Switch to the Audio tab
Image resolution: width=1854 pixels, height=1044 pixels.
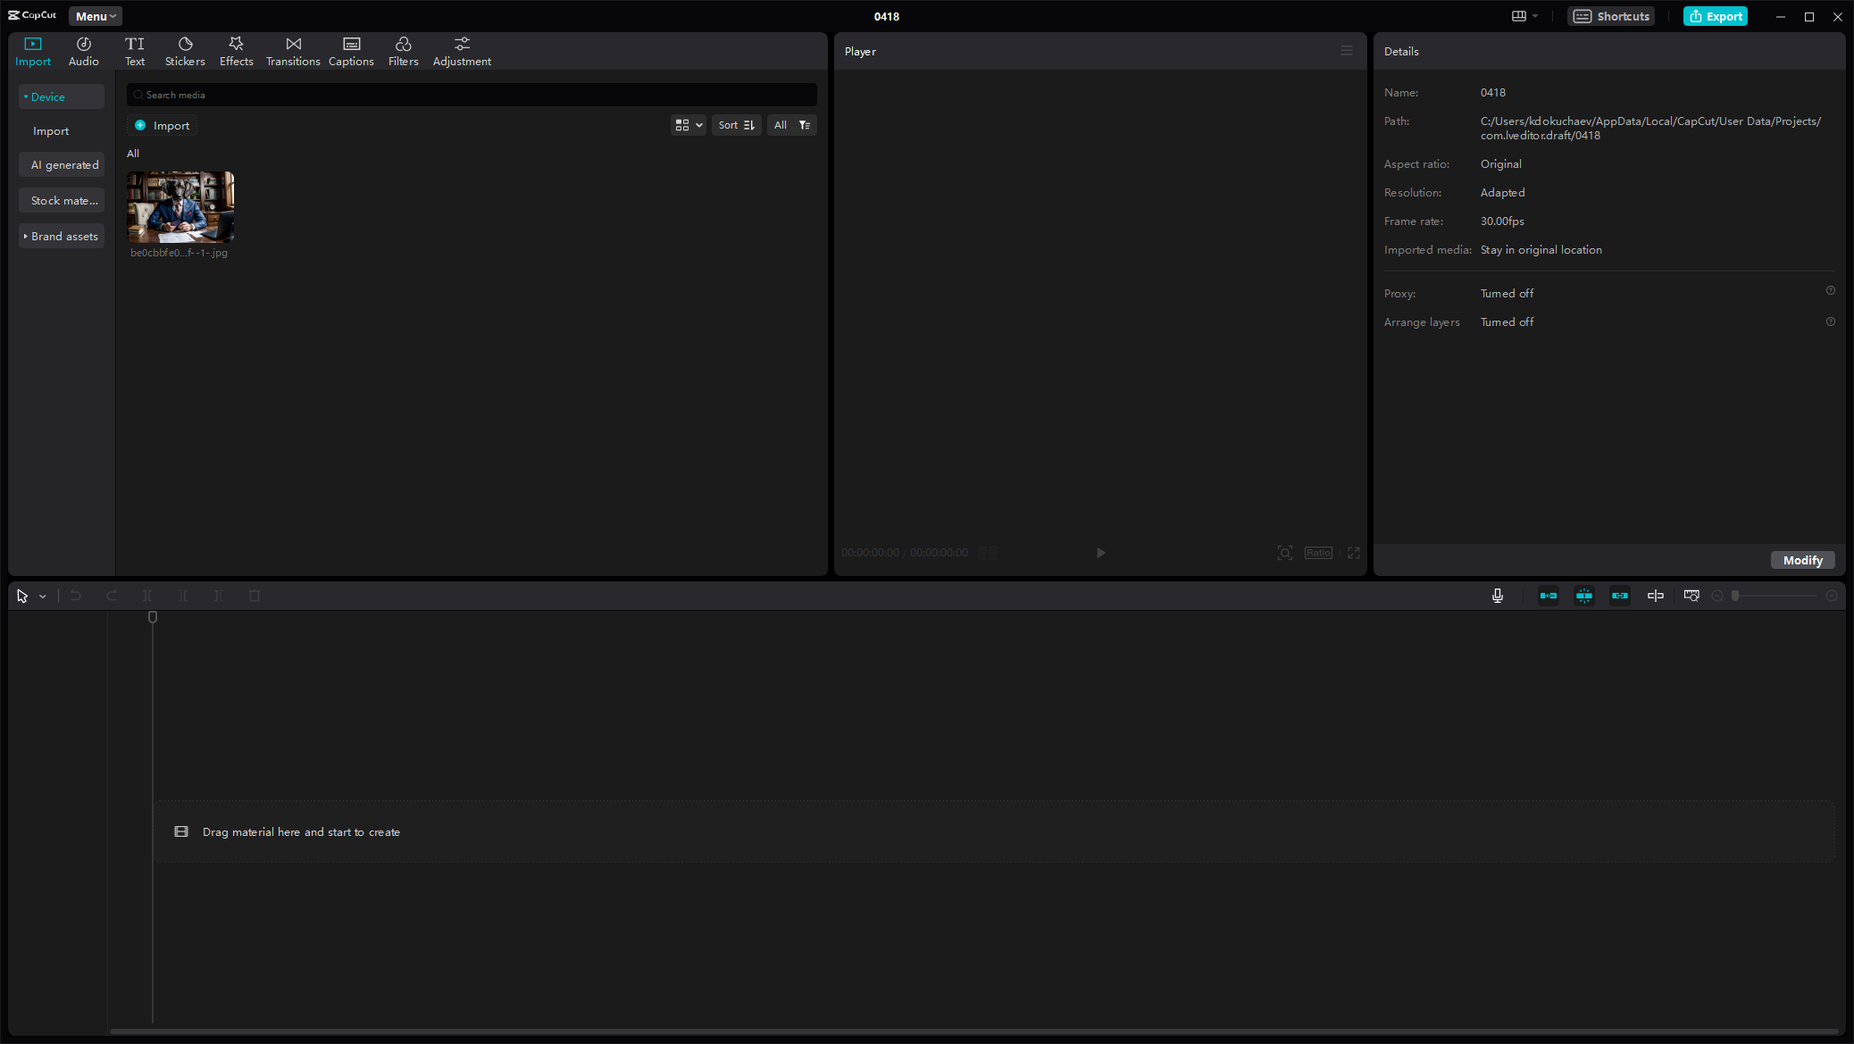tap(84, 51)
